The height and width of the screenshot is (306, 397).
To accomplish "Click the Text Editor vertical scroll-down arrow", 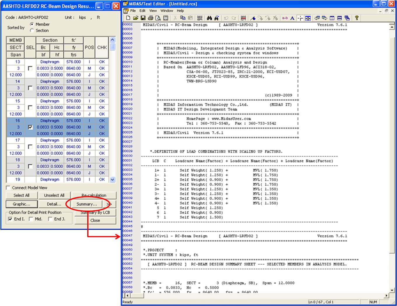I will point(392,290).
